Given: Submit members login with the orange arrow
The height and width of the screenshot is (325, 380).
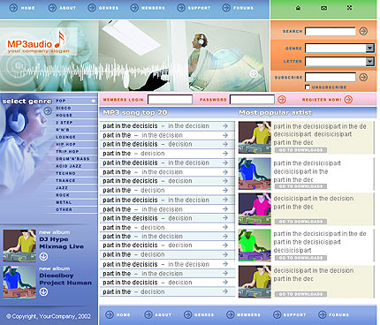Looking at the screenshot, I should (282, 100).
